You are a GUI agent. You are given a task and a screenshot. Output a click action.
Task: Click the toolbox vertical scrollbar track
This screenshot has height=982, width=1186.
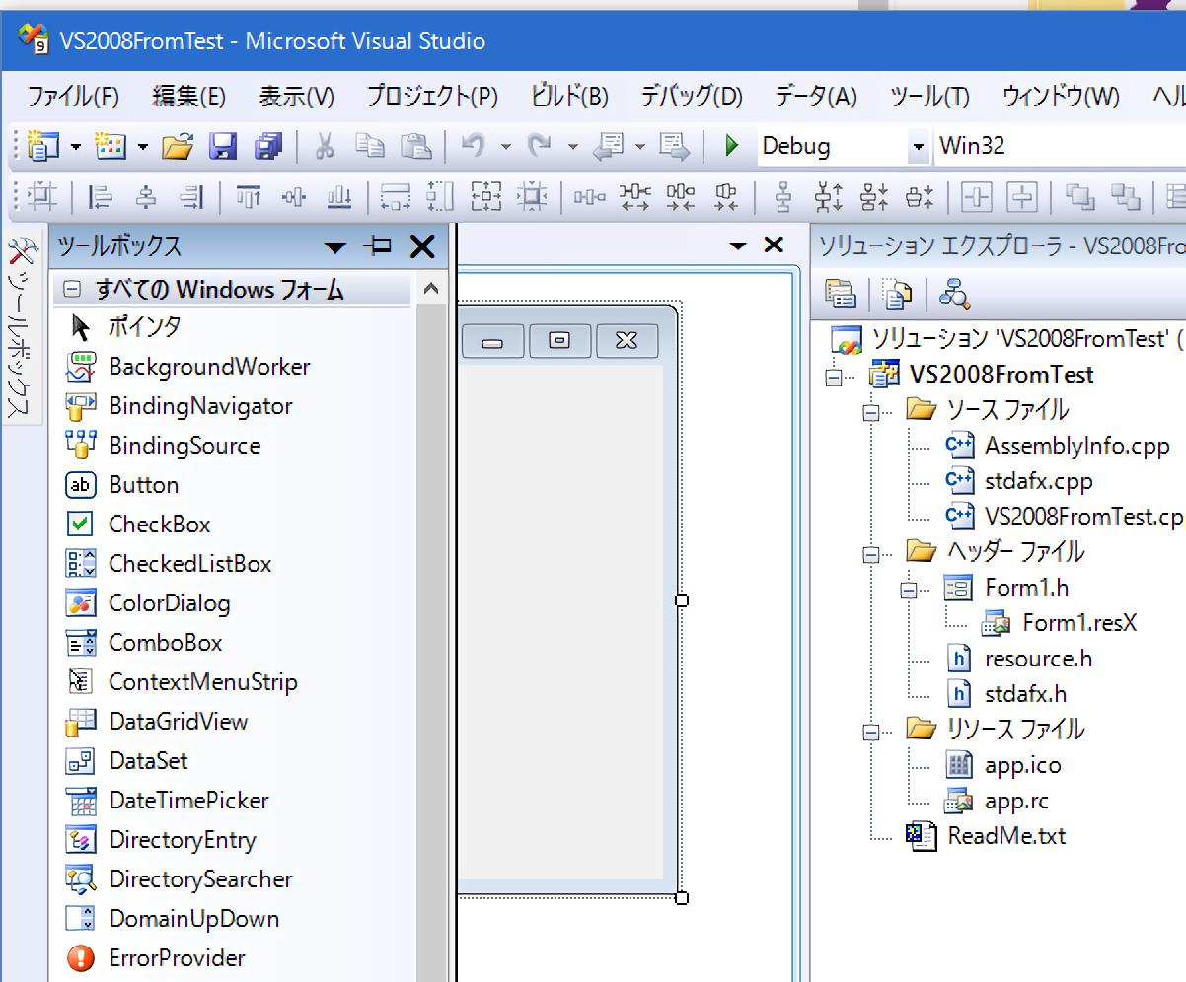(430, 641)
